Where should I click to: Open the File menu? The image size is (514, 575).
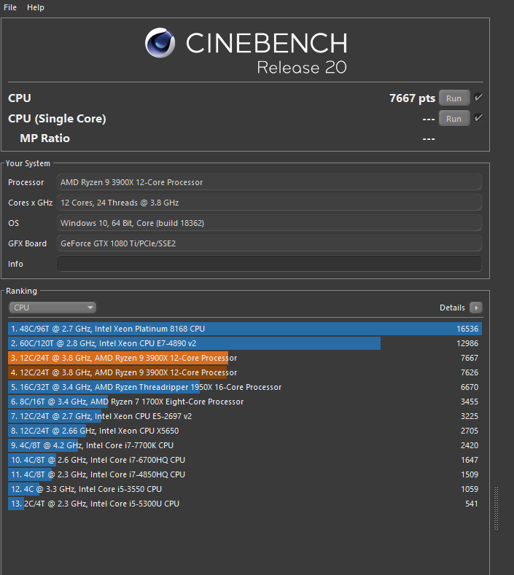[10, 7]
